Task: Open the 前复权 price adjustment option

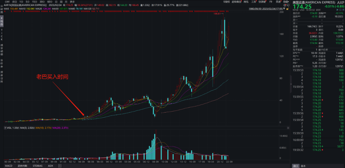Action: (x=226, y=2)
